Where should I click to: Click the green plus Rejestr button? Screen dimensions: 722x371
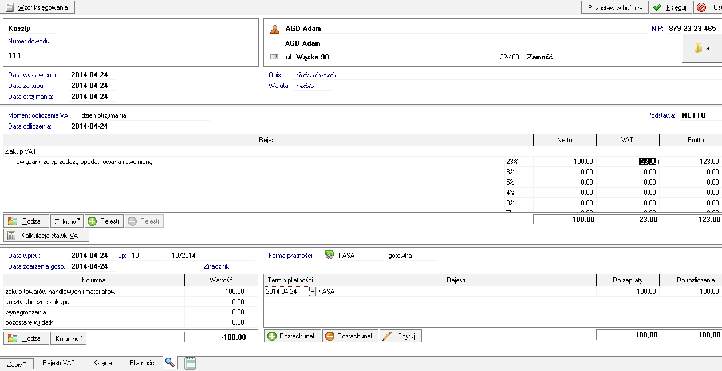(x=104, y=221)
